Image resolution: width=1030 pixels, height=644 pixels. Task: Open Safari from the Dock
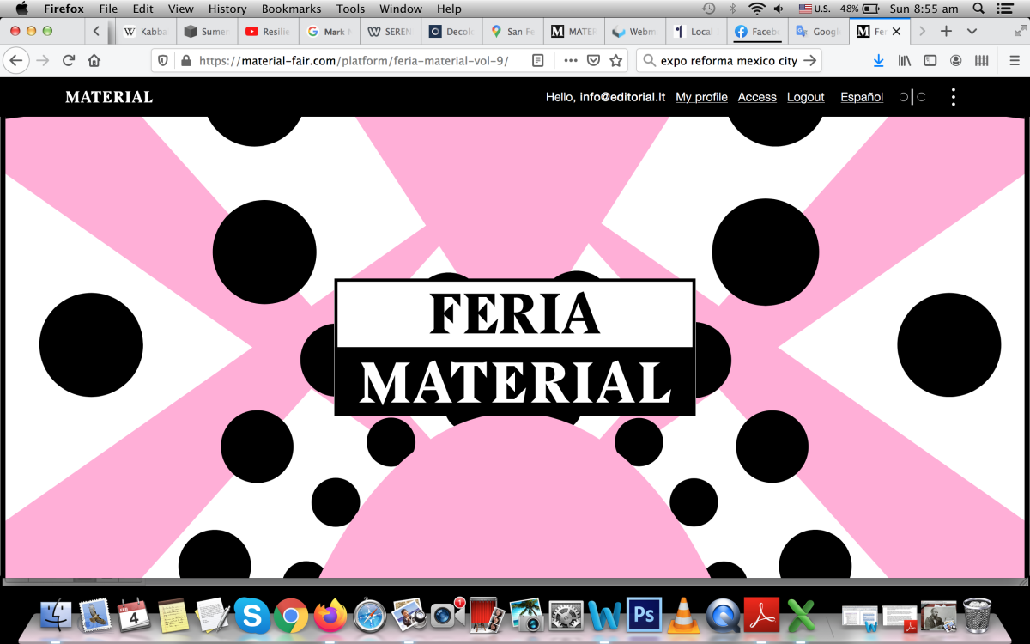[x=370, y=615]
